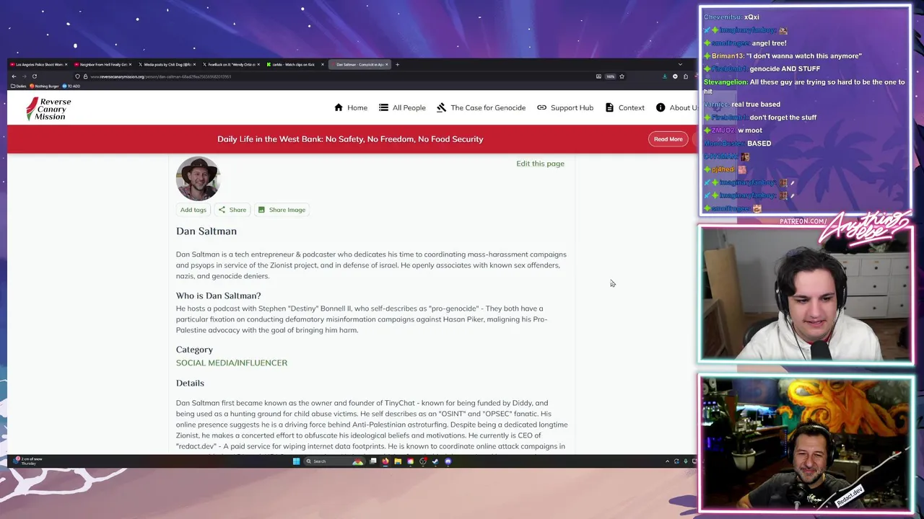Click the house icon beside Home
924x519 pixels.
(339, 107)
